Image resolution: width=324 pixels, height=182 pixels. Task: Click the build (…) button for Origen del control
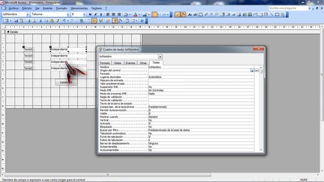point(257,71)
